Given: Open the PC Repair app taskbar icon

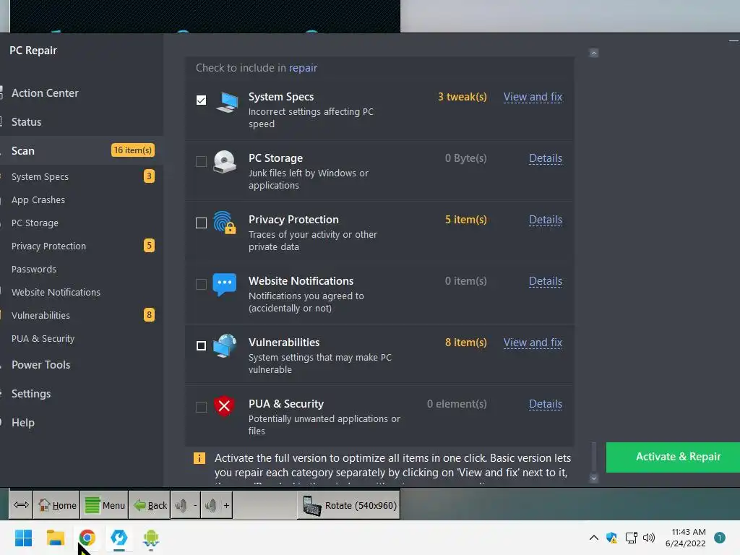Looking at the screenshot, I should point(119,538).
